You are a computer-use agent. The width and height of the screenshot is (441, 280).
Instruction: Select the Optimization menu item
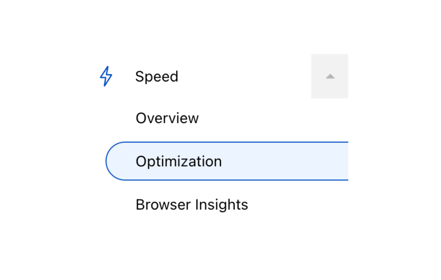(179, 161)
